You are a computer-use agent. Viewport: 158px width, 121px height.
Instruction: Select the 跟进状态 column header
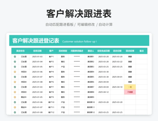click(x=20, y=51)
